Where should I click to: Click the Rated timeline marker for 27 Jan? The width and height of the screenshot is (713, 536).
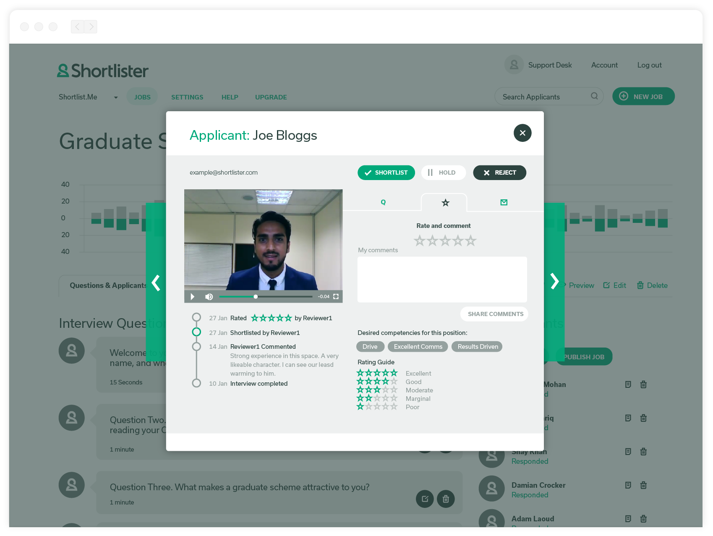point(196,317)
